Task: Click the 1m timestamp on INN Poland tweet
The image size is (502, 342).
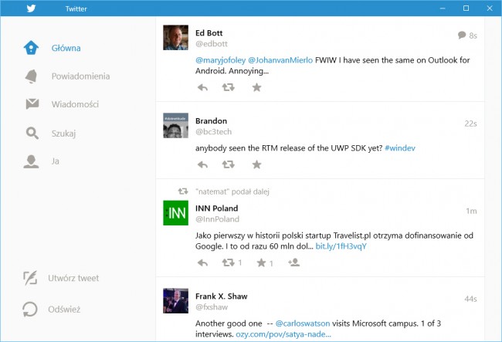Action: point(471,211)
